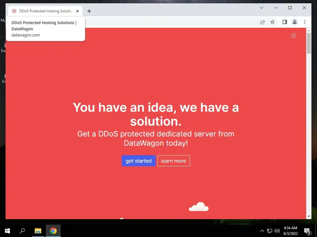Click the page scrollbar up arrow
This screenshot has height=237, width=317.
[309, 31]
